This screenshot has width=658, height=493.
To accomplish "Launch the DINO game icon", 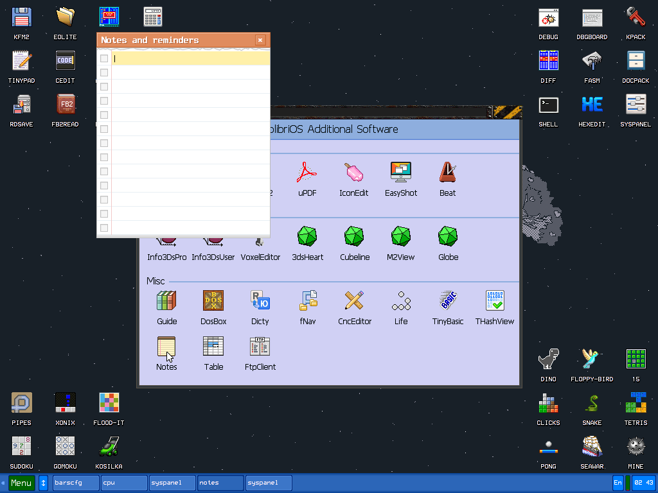I will (x=549, y=359).
